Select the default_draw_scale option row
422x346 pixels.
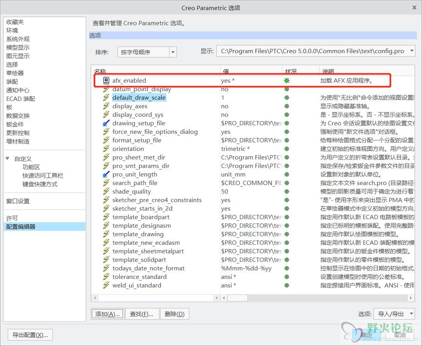click(x=139, y=97)
